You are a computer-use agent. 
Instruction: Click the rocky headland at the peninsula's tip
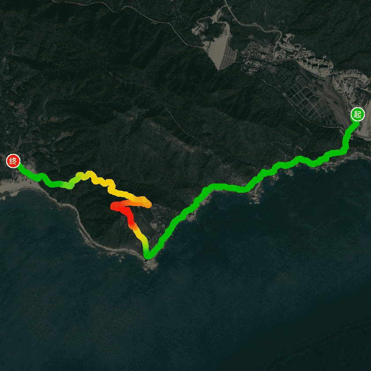click(x=150, y=265)
